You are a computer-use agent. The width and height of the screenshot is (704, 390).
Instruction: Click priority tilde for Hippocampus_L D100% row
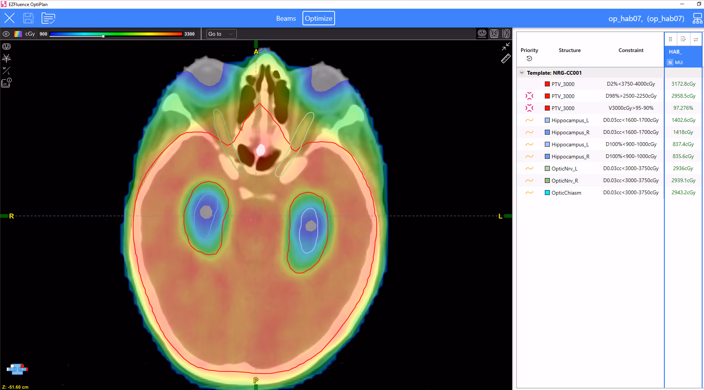pos(529,144)
